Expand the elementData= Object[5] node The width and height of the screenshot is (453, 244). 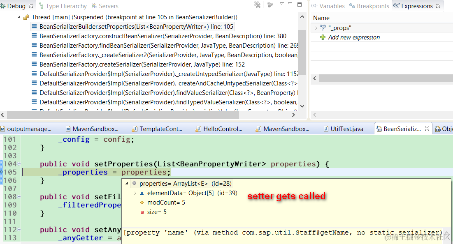coord(135,193)
